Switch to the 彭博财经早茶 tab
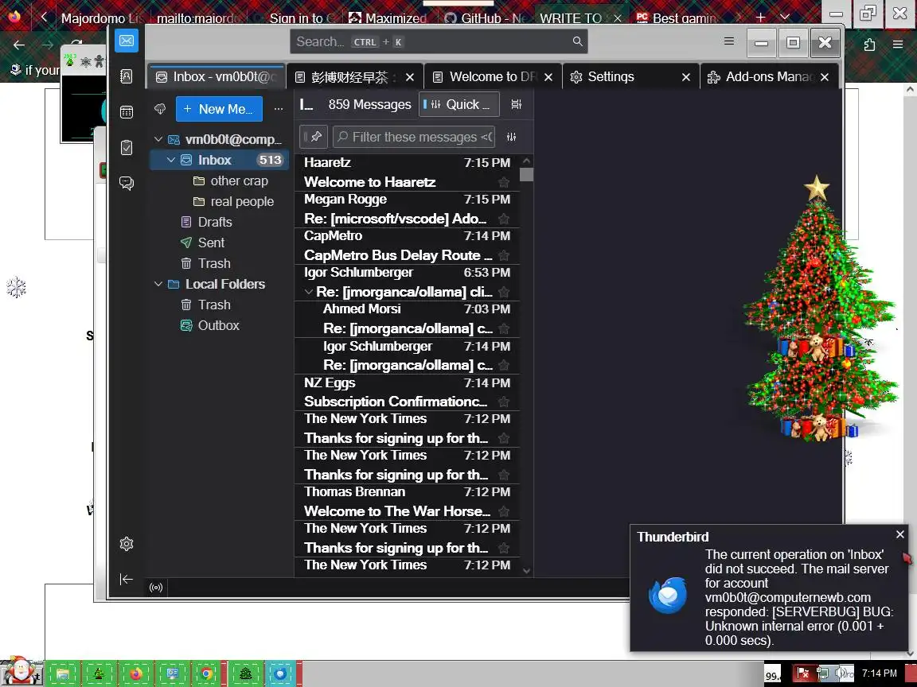The height and width of the screenshot is (687, 917). [x=354, y=76]
